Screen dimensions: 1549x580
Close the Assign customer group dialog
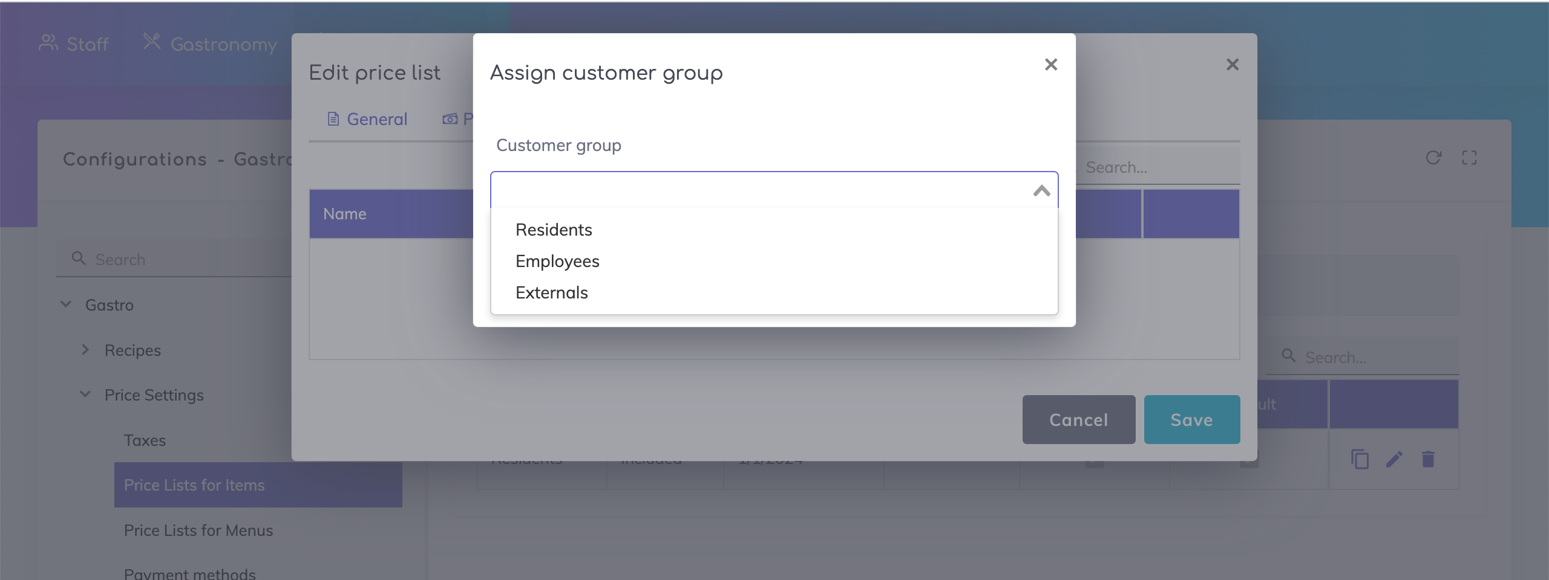[x=1051, y=65]
